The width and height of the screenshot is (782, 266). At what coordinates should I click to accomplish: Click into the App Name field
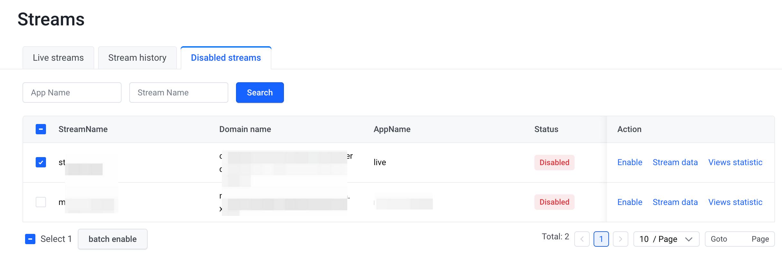72,93
